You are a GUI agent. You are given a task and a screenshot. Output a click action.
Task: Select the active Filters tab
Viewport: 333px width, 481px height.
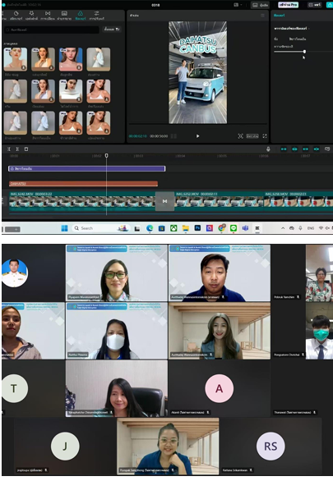pos(81,15)
